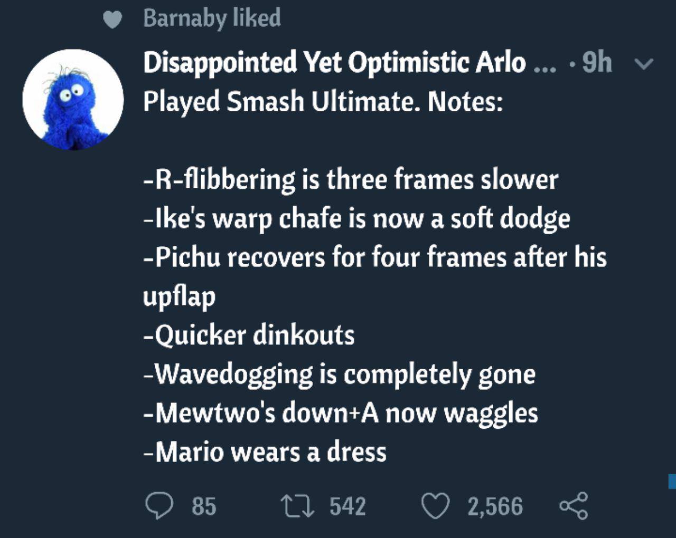Screen dimensions: 676x538
Task: Click the Ike's warp chafe line
Action: [356, 219]
